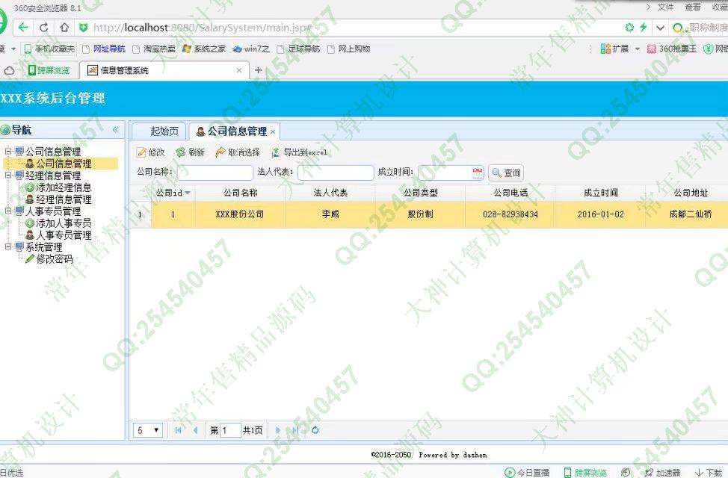Go to previous page pager icon
Viewport: 728px width, 478px height.
195,430
